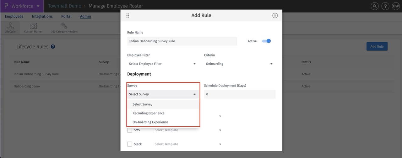The height and width of the screenshot is (158, 402).
Task: Click the Schedule Deployment days field
Action: (x=240, y=94)
